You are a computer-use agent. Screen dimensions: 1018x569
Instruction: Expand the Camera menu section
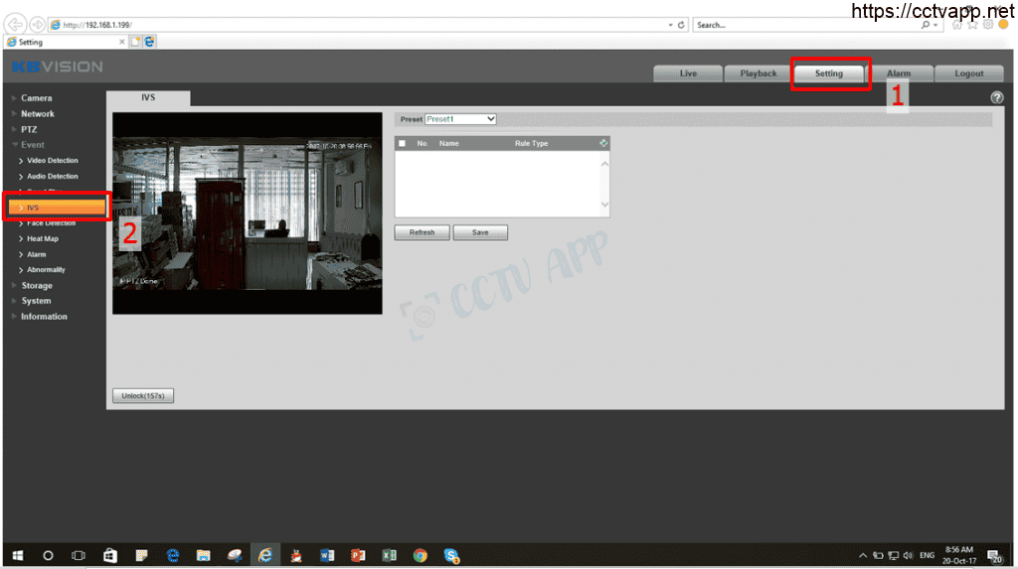37,97
